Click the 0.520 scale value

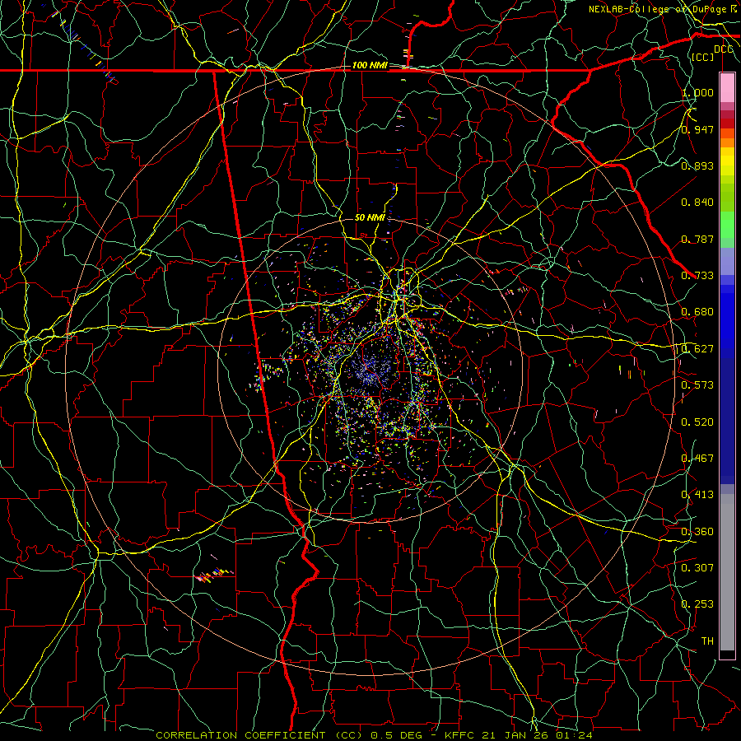697,422
